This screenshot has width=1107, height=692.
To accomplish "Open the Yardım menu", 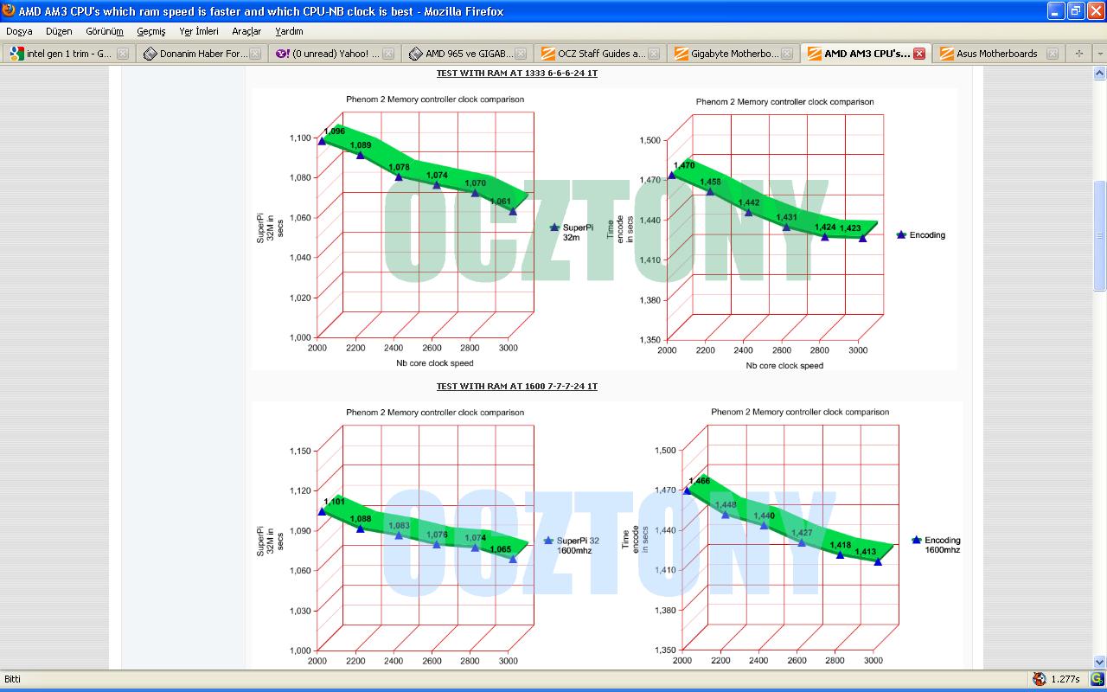I will click(289, 31).
